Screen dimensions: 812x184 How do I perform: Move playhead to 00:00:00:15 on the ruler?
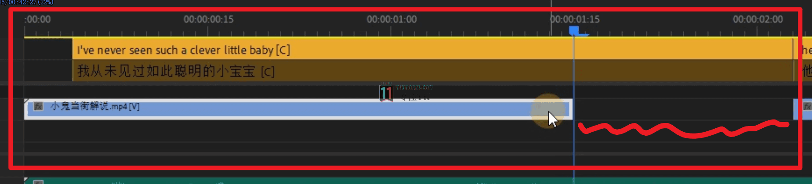tap(208, 31)
